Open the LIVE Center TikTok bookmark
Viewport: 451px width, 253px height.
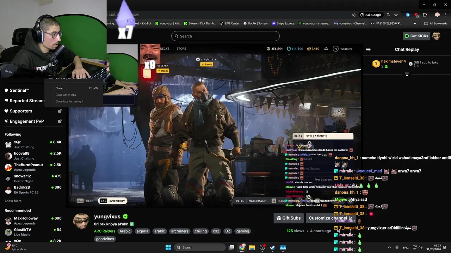[x=230, y=24]
